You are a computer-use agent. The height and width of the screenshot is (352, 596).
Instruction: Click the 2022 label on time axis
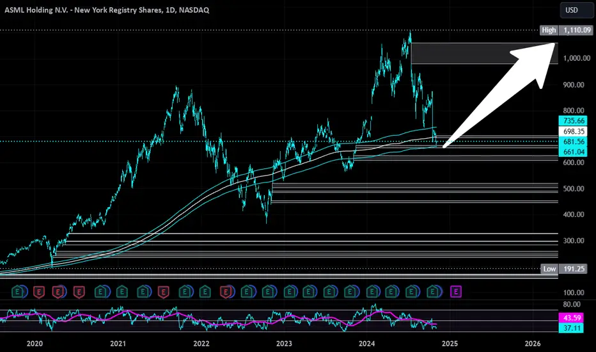click(x=201, y=344)
